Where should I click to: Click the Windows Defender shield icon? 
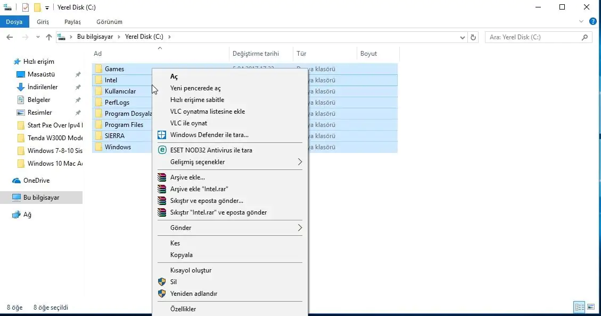[162, 135]
